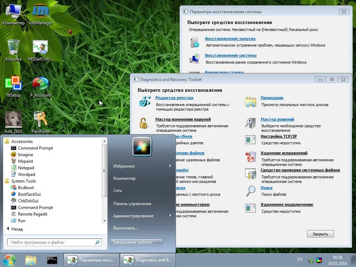Open the JustManager desktop icon
This screenshot has height=267, width=356.
(40, 14)
